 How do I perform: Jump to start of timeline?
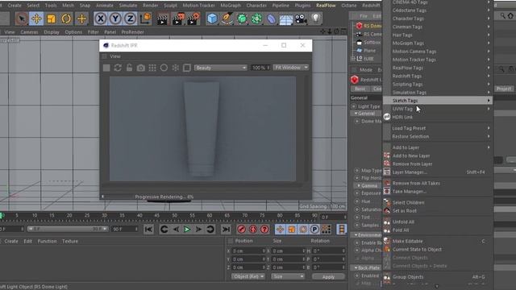pyautogui.click(x=148, y=230)
